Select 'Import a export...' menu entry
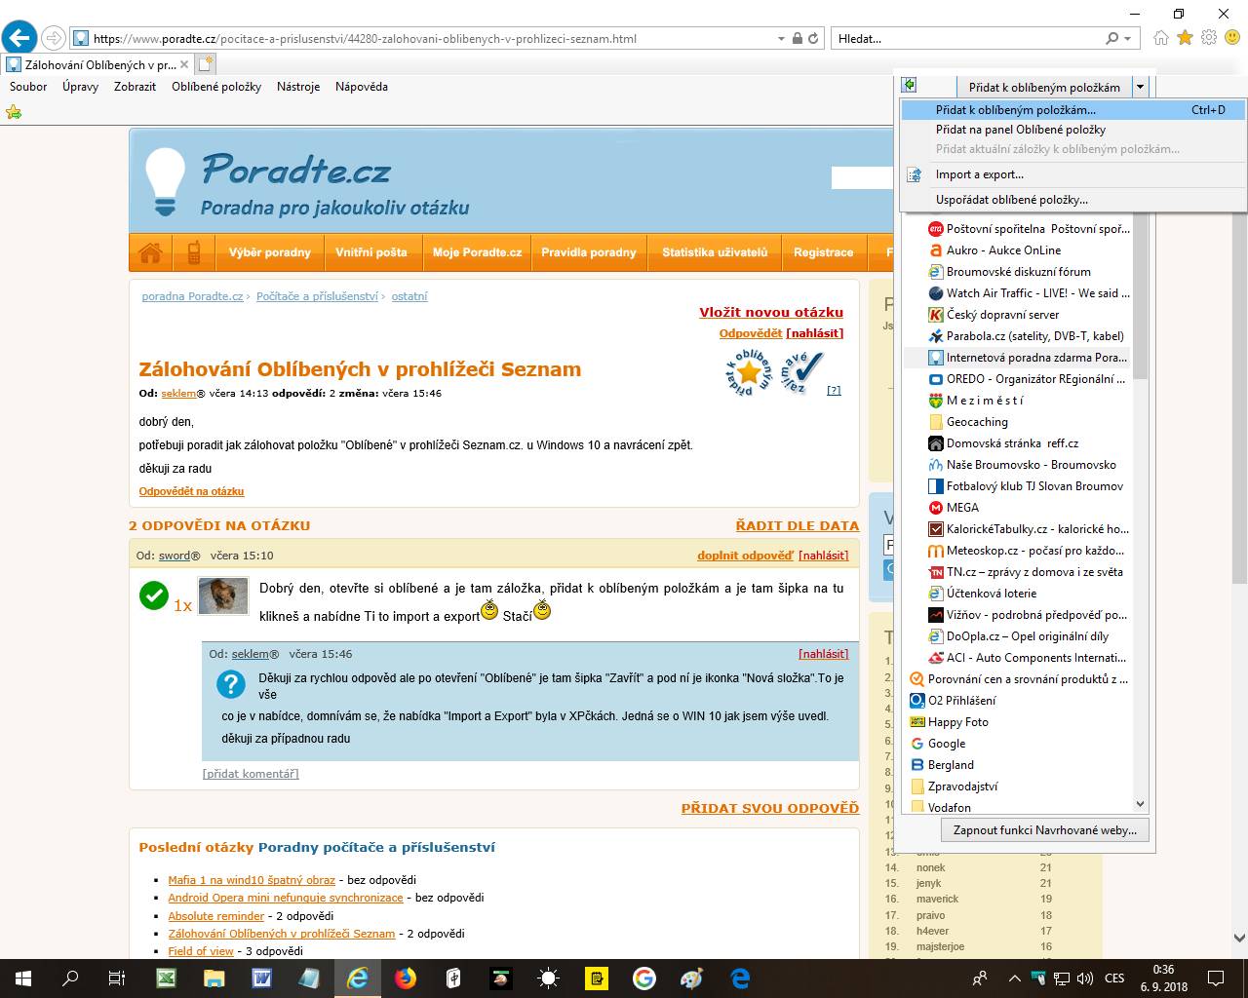Screen dimensions: 1248x998 point(1072,174)
